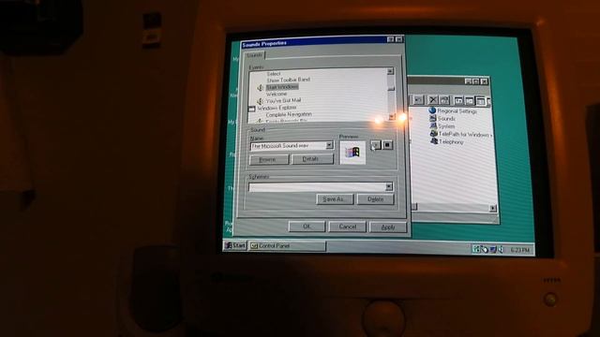Open the Start menu
Screen dimensions: 600x337
coord(235,245)
